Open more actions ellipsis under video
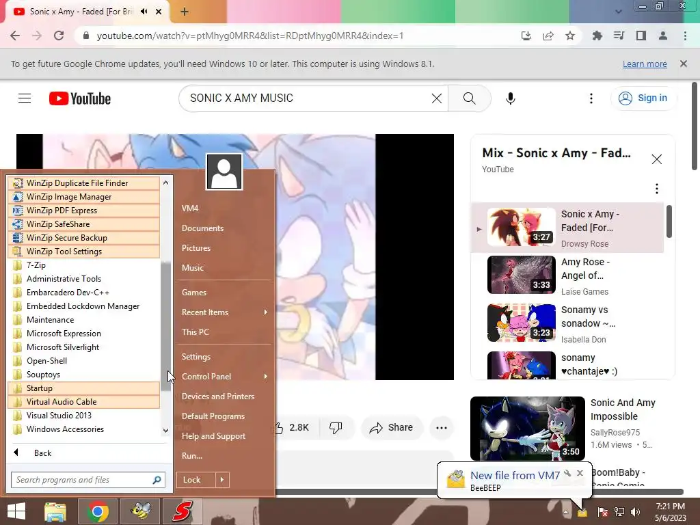This screenshot has width=700, height=525. [442, 428]
